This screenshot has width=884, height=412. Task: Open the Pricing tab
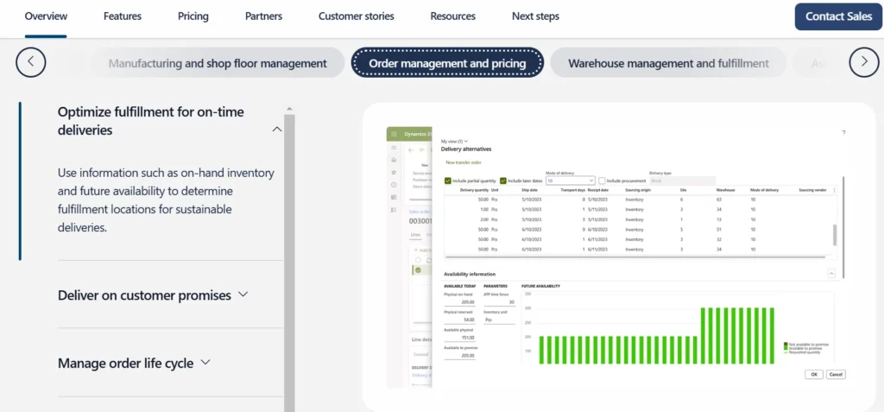click(193, 16)
